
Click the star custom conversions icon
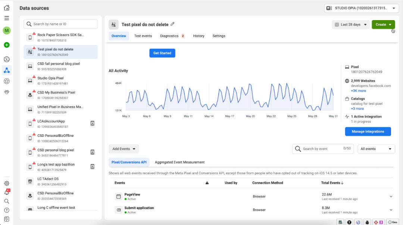pyautogui.click(x=7, y=81)
